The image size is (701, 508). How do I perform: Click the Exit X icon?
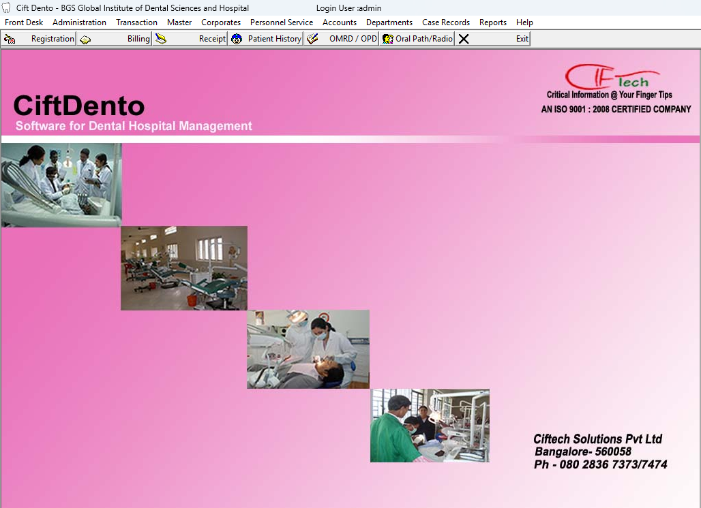pyautogui.click(x=464, y=39)
